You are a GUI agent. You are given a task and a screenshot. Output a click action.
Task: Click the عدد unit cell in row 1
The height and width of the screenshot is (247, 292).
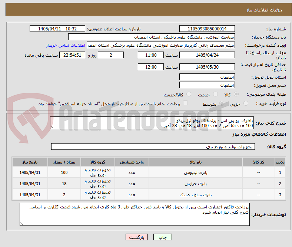click(x=132, y=172)
